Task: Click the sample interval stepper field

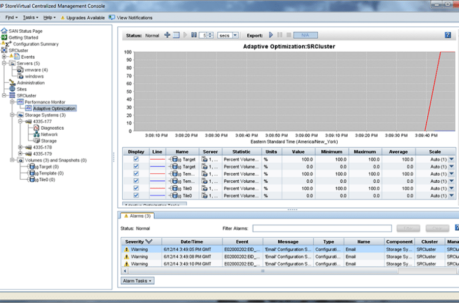Action: click(x=206, y=35)
